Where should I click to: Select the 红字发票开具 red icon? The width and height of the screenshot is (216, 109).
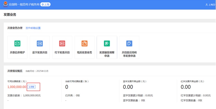62,43
